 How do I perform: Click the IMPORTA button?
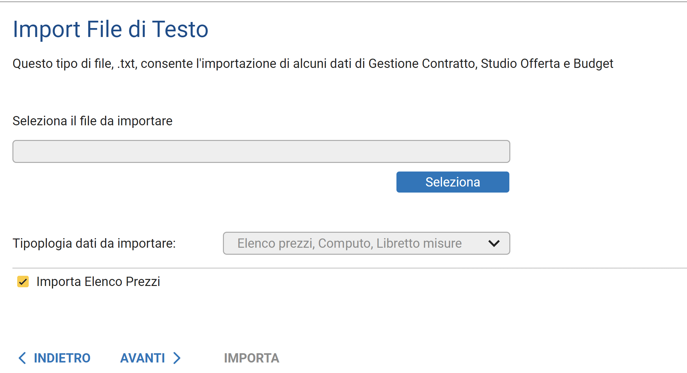251,358
